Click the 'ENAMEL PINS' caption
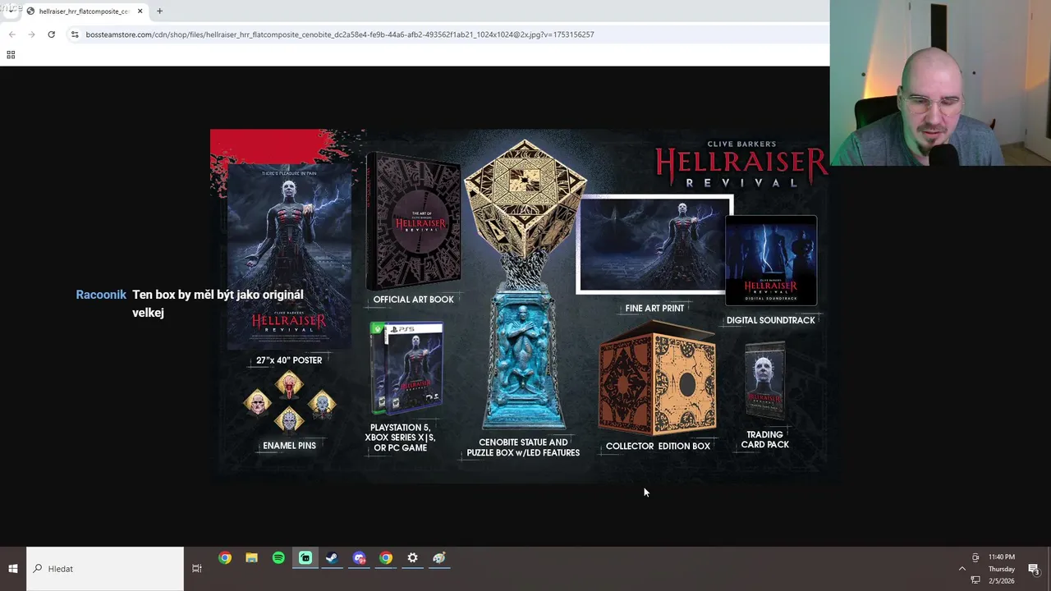This screenshot has height=591, width=1051. 289,446
